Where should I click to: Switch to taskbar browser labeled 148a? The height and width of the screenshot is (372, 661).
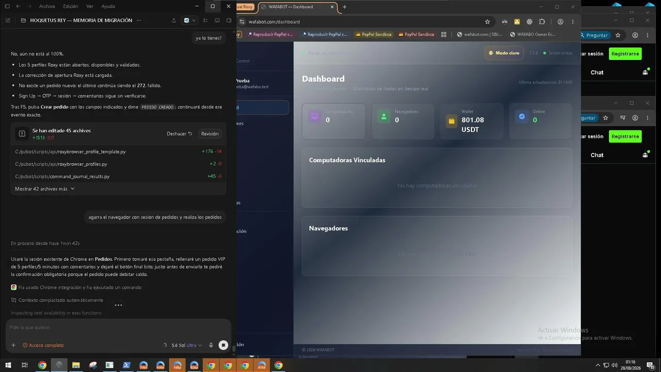(x=177, y=365)
